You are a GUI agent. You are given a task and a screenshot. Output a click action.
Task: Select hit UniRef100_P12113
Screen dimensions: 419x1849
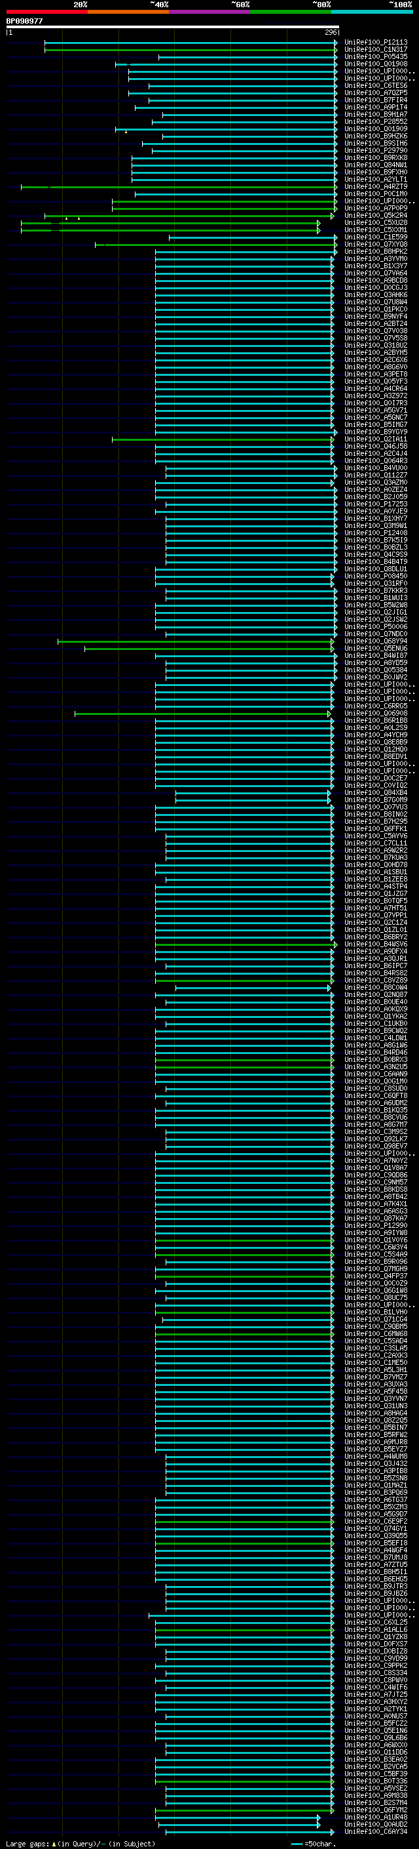tap(375, 43)
